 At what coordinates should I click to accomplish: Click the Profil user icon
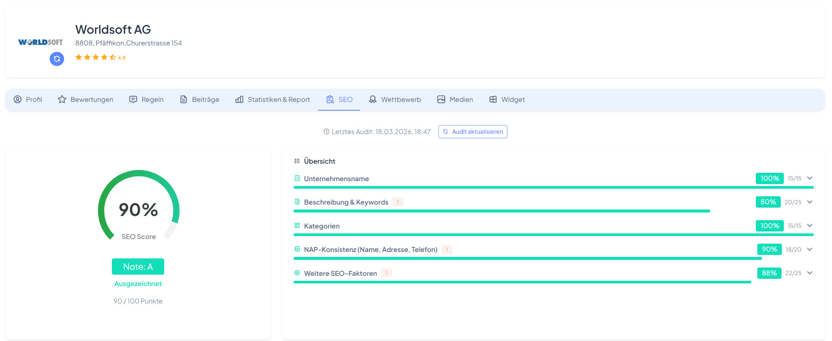[17, 99]
